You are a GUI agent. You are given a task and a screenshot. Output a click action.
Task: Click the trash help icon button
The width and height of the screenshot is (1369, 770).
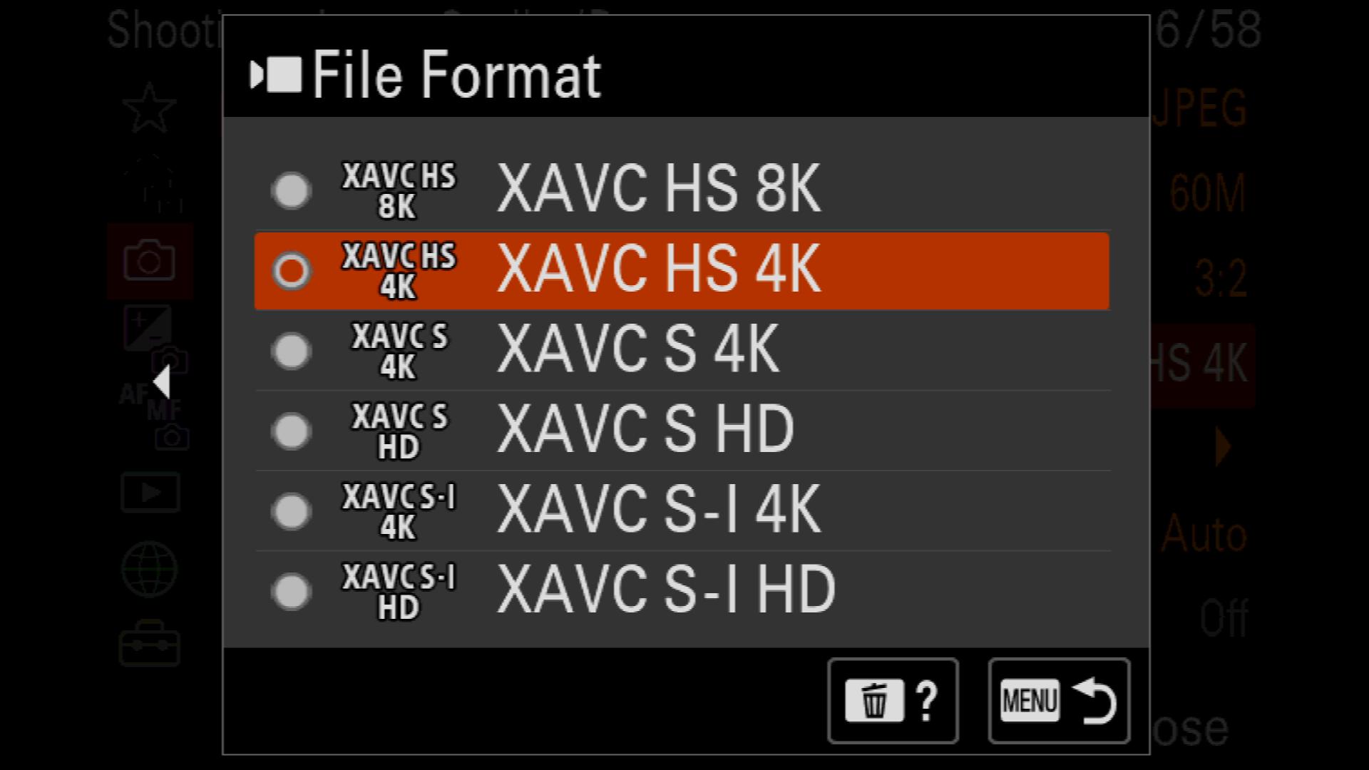tap(893, 701)
